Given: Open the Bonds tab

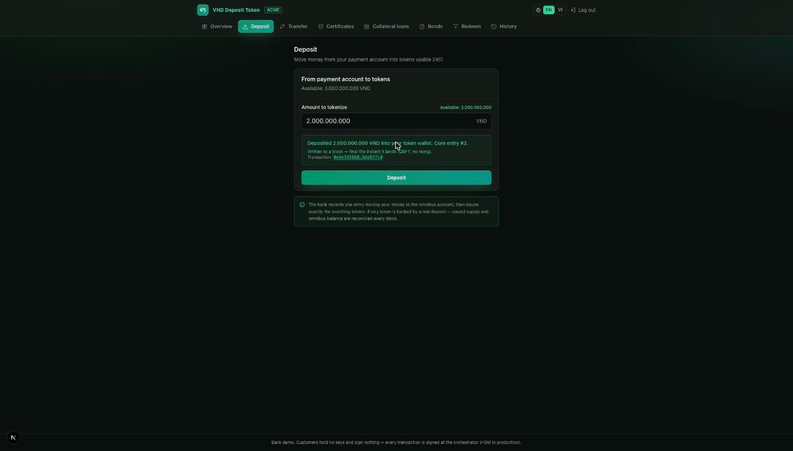Looking at the screenshot, I should pyautogui.click(x=431, y=26).
